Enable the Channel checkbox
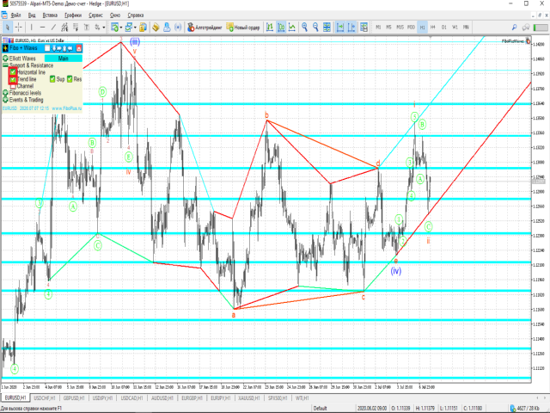This screenshot has width=550, height=413. coord(13,86)
